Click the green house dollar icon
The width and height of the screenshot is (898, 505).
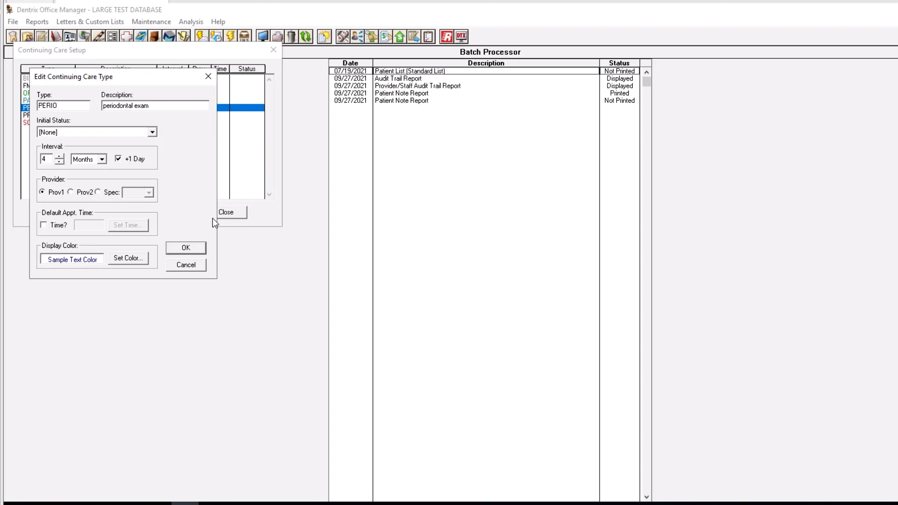pos(399,36)
